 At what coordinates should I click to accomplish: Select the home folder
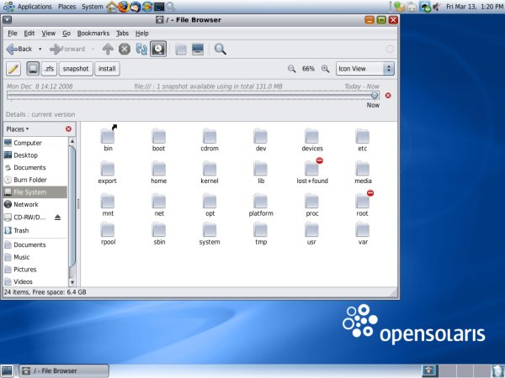pos(158,172)
